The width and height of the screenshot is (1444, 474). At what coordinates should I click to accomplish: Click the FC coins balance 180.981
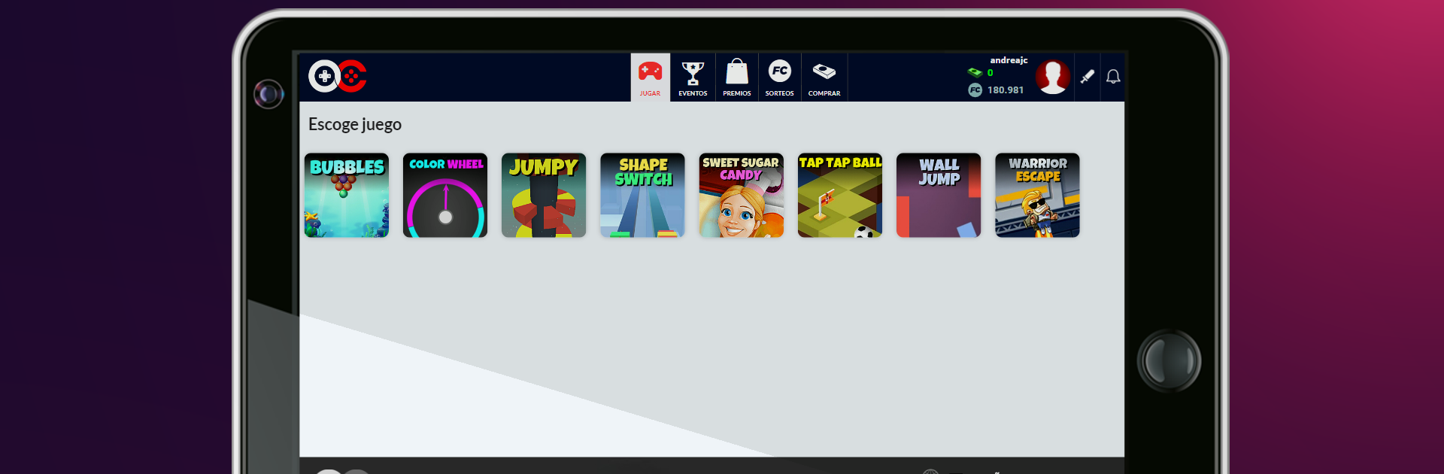pos(1005,90)
